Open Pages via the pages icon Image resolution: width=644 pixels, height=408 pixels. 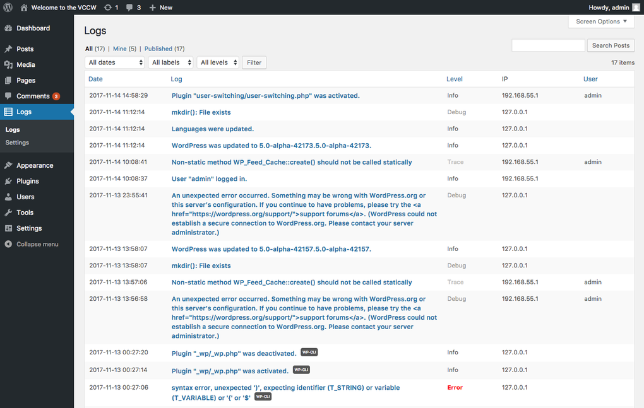click(9, 79)
